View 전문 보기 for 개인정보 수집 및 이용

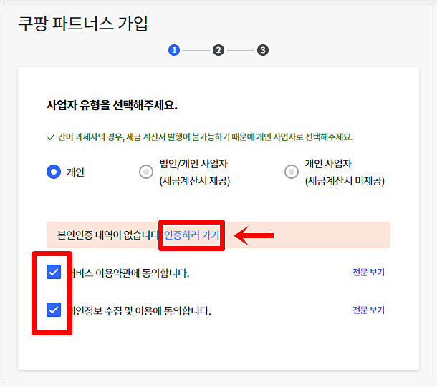coord(368,310)
